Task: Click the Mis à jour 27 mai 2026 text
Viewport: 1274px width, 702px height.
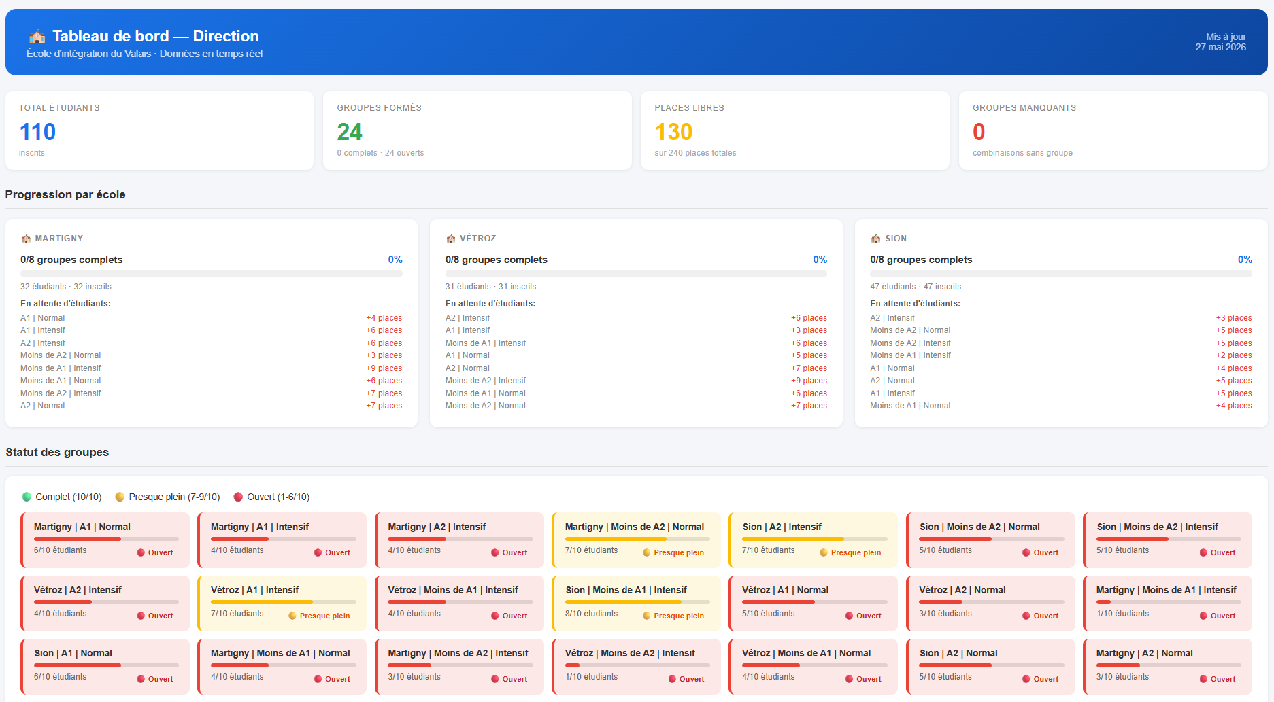Action: point(1221,42)
